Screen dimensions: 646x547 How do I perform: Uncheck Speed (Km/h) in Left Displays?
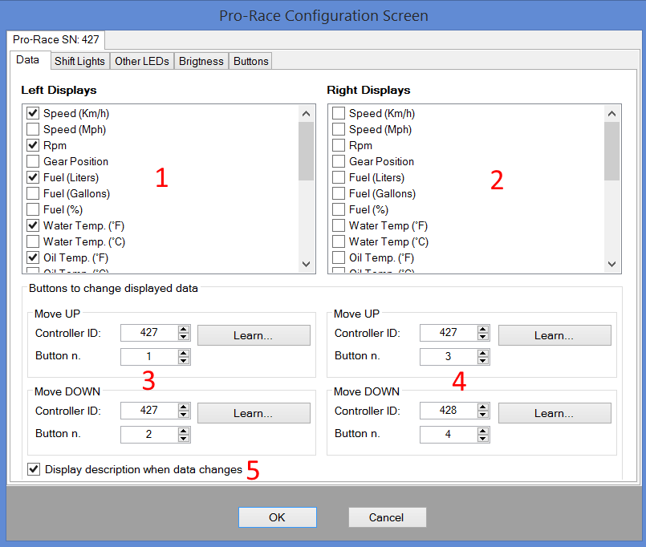tap(33, 114)
